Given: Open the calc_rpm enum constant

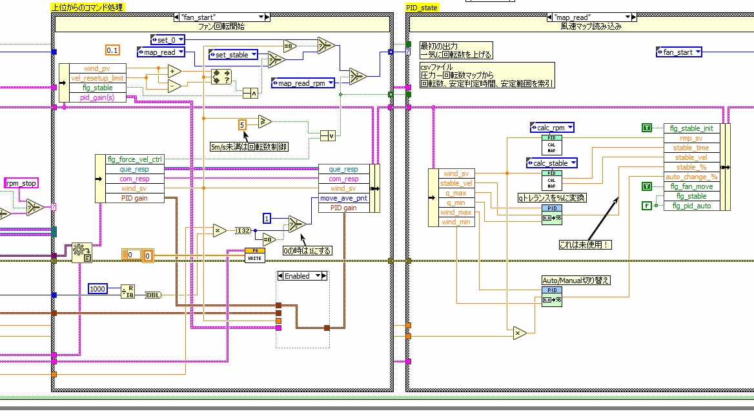Looking at the screenshot, I should click(551, 127).
